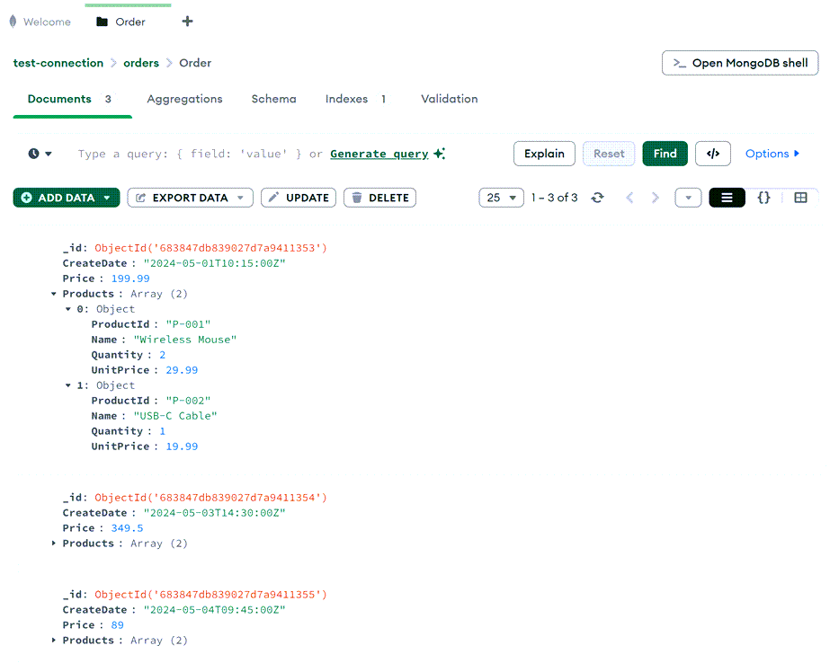Open ADD DATA dropdown

pyautogui.click(x=67, y=198)
